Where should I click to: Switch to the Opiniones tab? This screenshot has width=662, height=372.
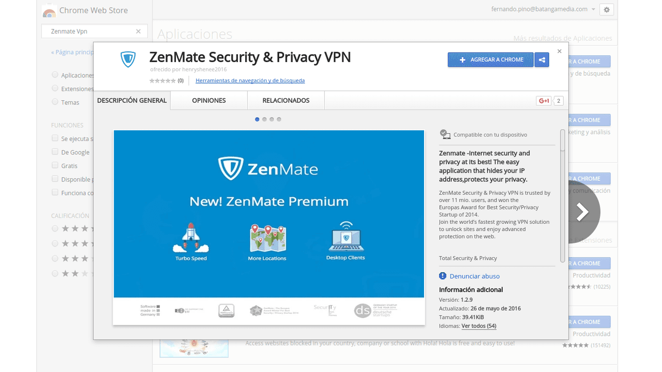[x=209, y=100]
